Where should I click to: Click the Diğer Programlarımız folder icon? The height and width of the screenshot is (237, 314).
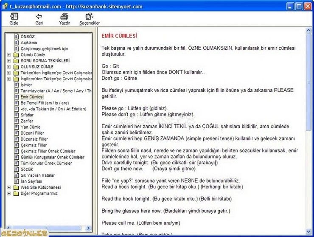16,194
